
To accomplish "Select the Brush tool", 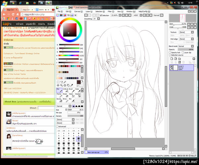I will click(x=72, y=90).
